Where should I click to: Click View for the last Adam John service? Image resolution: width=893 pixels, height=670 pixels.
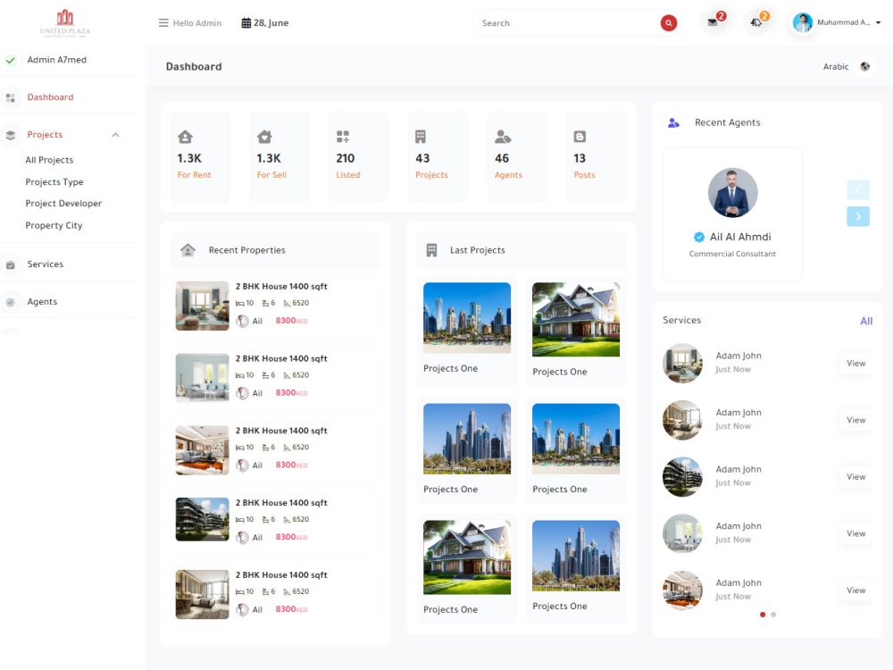pos(856,590)
